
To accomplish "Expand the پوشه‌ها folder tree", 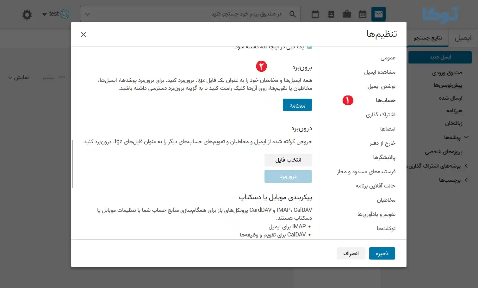I will point(466,137).
